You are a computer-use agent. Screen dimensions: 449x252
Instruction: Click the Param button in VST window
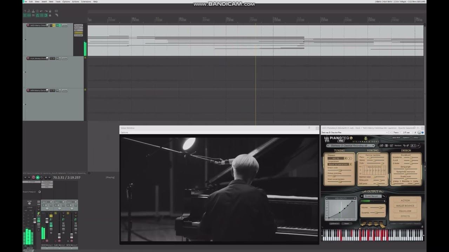(396, 133)
